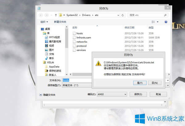Screen dimensions: 185x126
Task: Open 联系人 folder in tree
Action: [x=51, y=75]
